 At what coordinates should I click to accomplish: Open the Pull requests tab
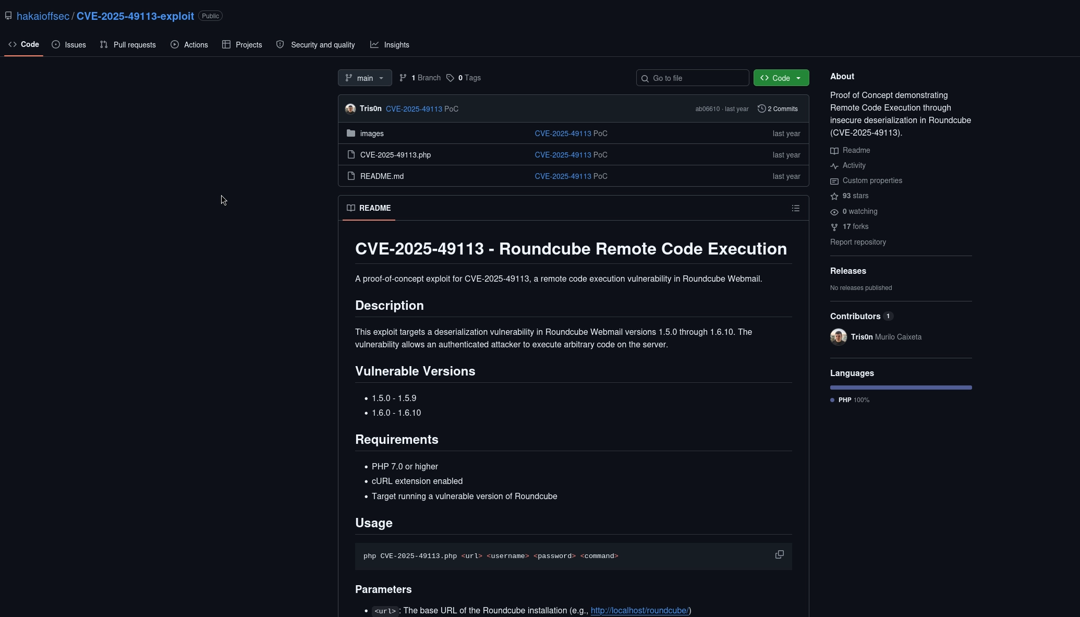pyautogui.click(x=128, y=45)
